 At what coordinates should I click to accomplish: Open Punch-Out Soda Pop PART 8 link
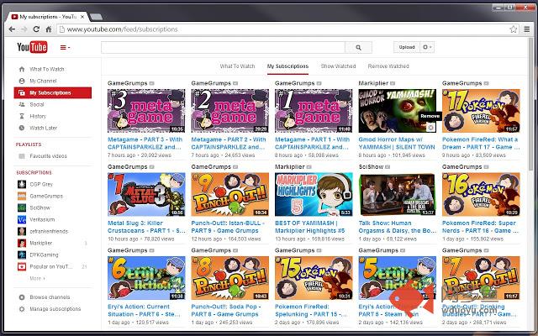(226, 311)
